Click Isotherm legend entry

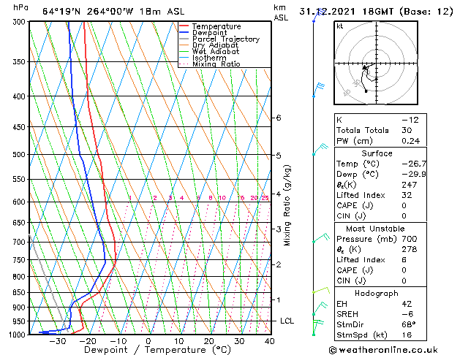click(203, 58)
